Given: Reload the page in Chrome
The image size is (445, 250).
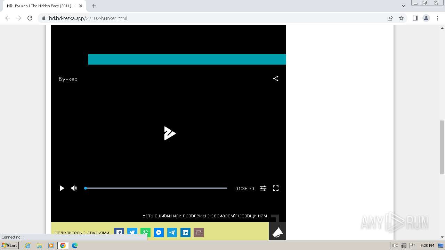Looking at the screenshot, I should coord(30,18).
